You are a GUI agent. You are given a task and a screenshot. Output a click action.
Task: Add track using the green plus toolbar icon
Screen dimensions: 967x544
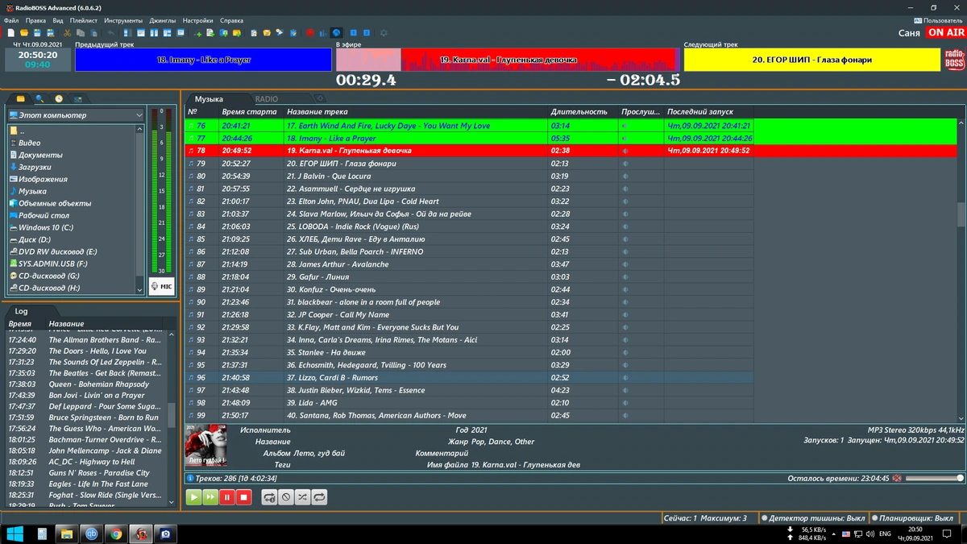[197, 33]
